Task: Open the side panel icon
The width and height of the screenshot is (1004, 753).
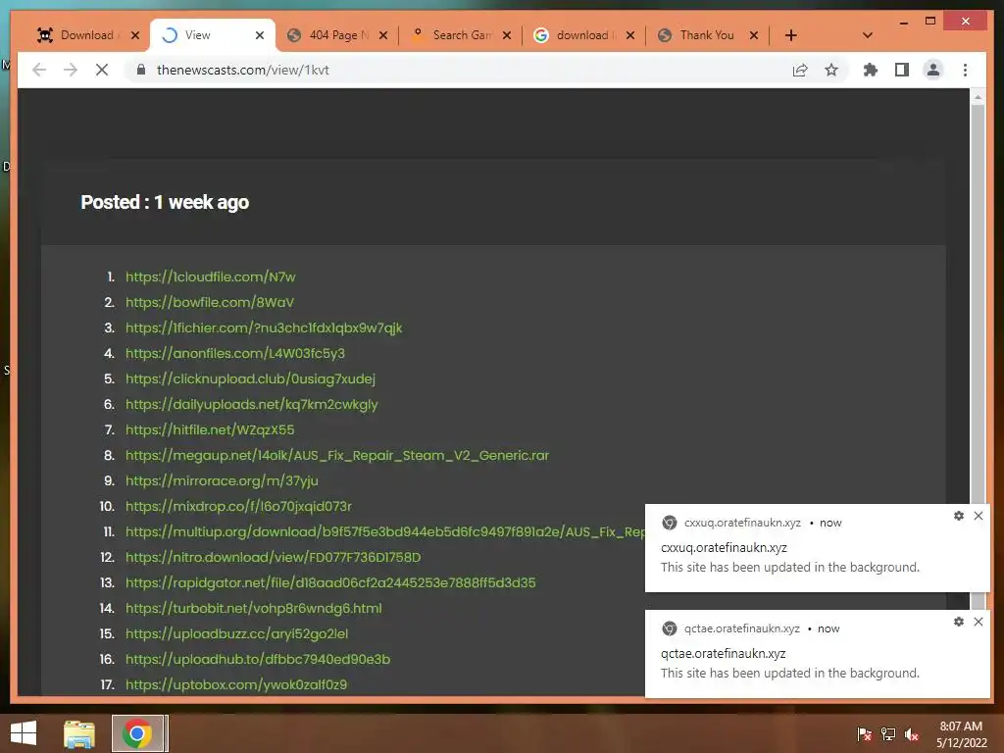Action: (x=902, y=70)
